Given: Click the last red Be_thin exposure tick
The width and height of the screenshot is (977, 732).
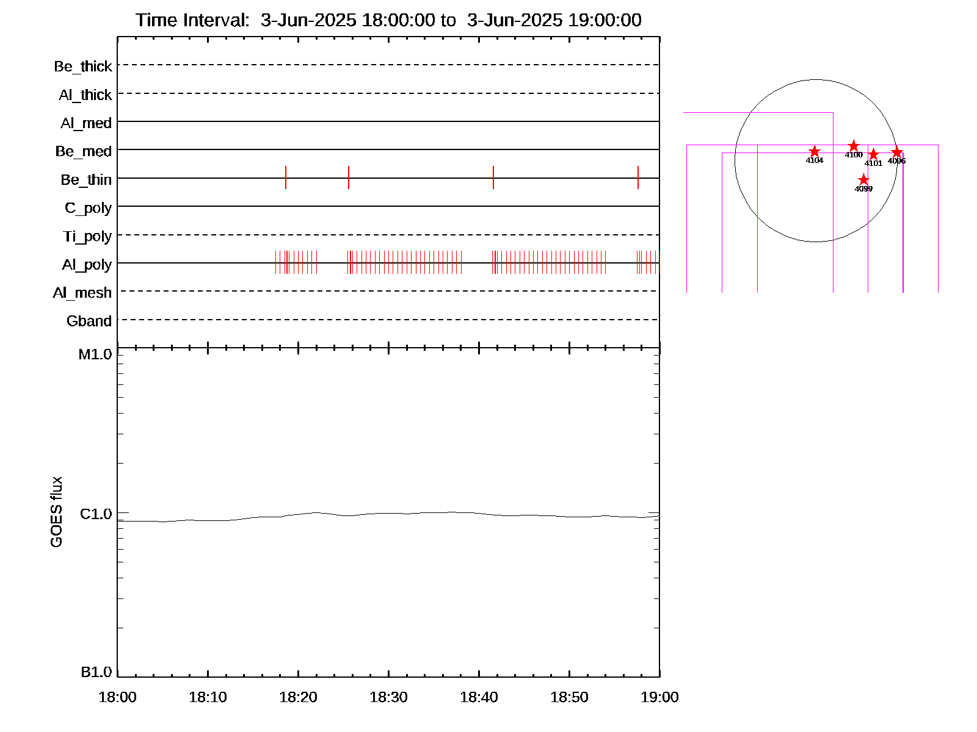Looking at the screenshot, I should [x=638, y=178].
